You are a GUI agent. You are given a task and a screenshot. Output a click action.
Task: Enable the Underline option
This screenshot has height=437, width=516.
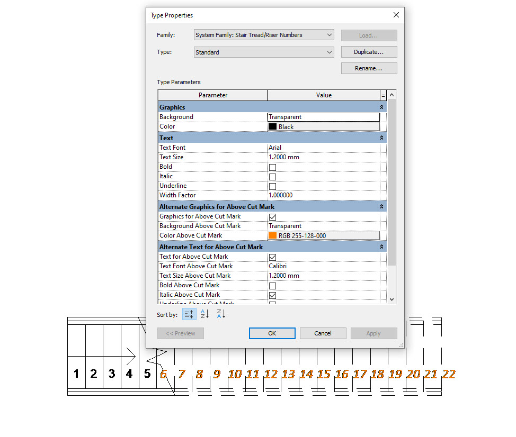click(x=272, y=186)
